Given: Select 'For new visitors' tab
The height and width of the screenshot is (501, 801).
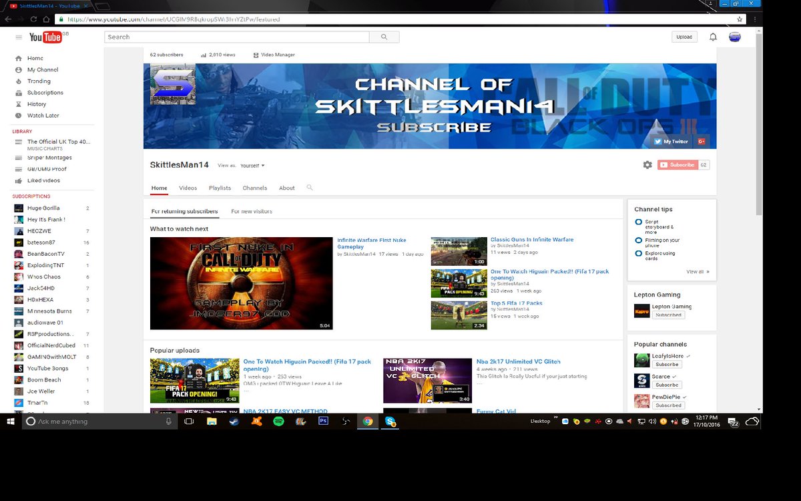Looking at the screenshot, I should tap(252, 211).
